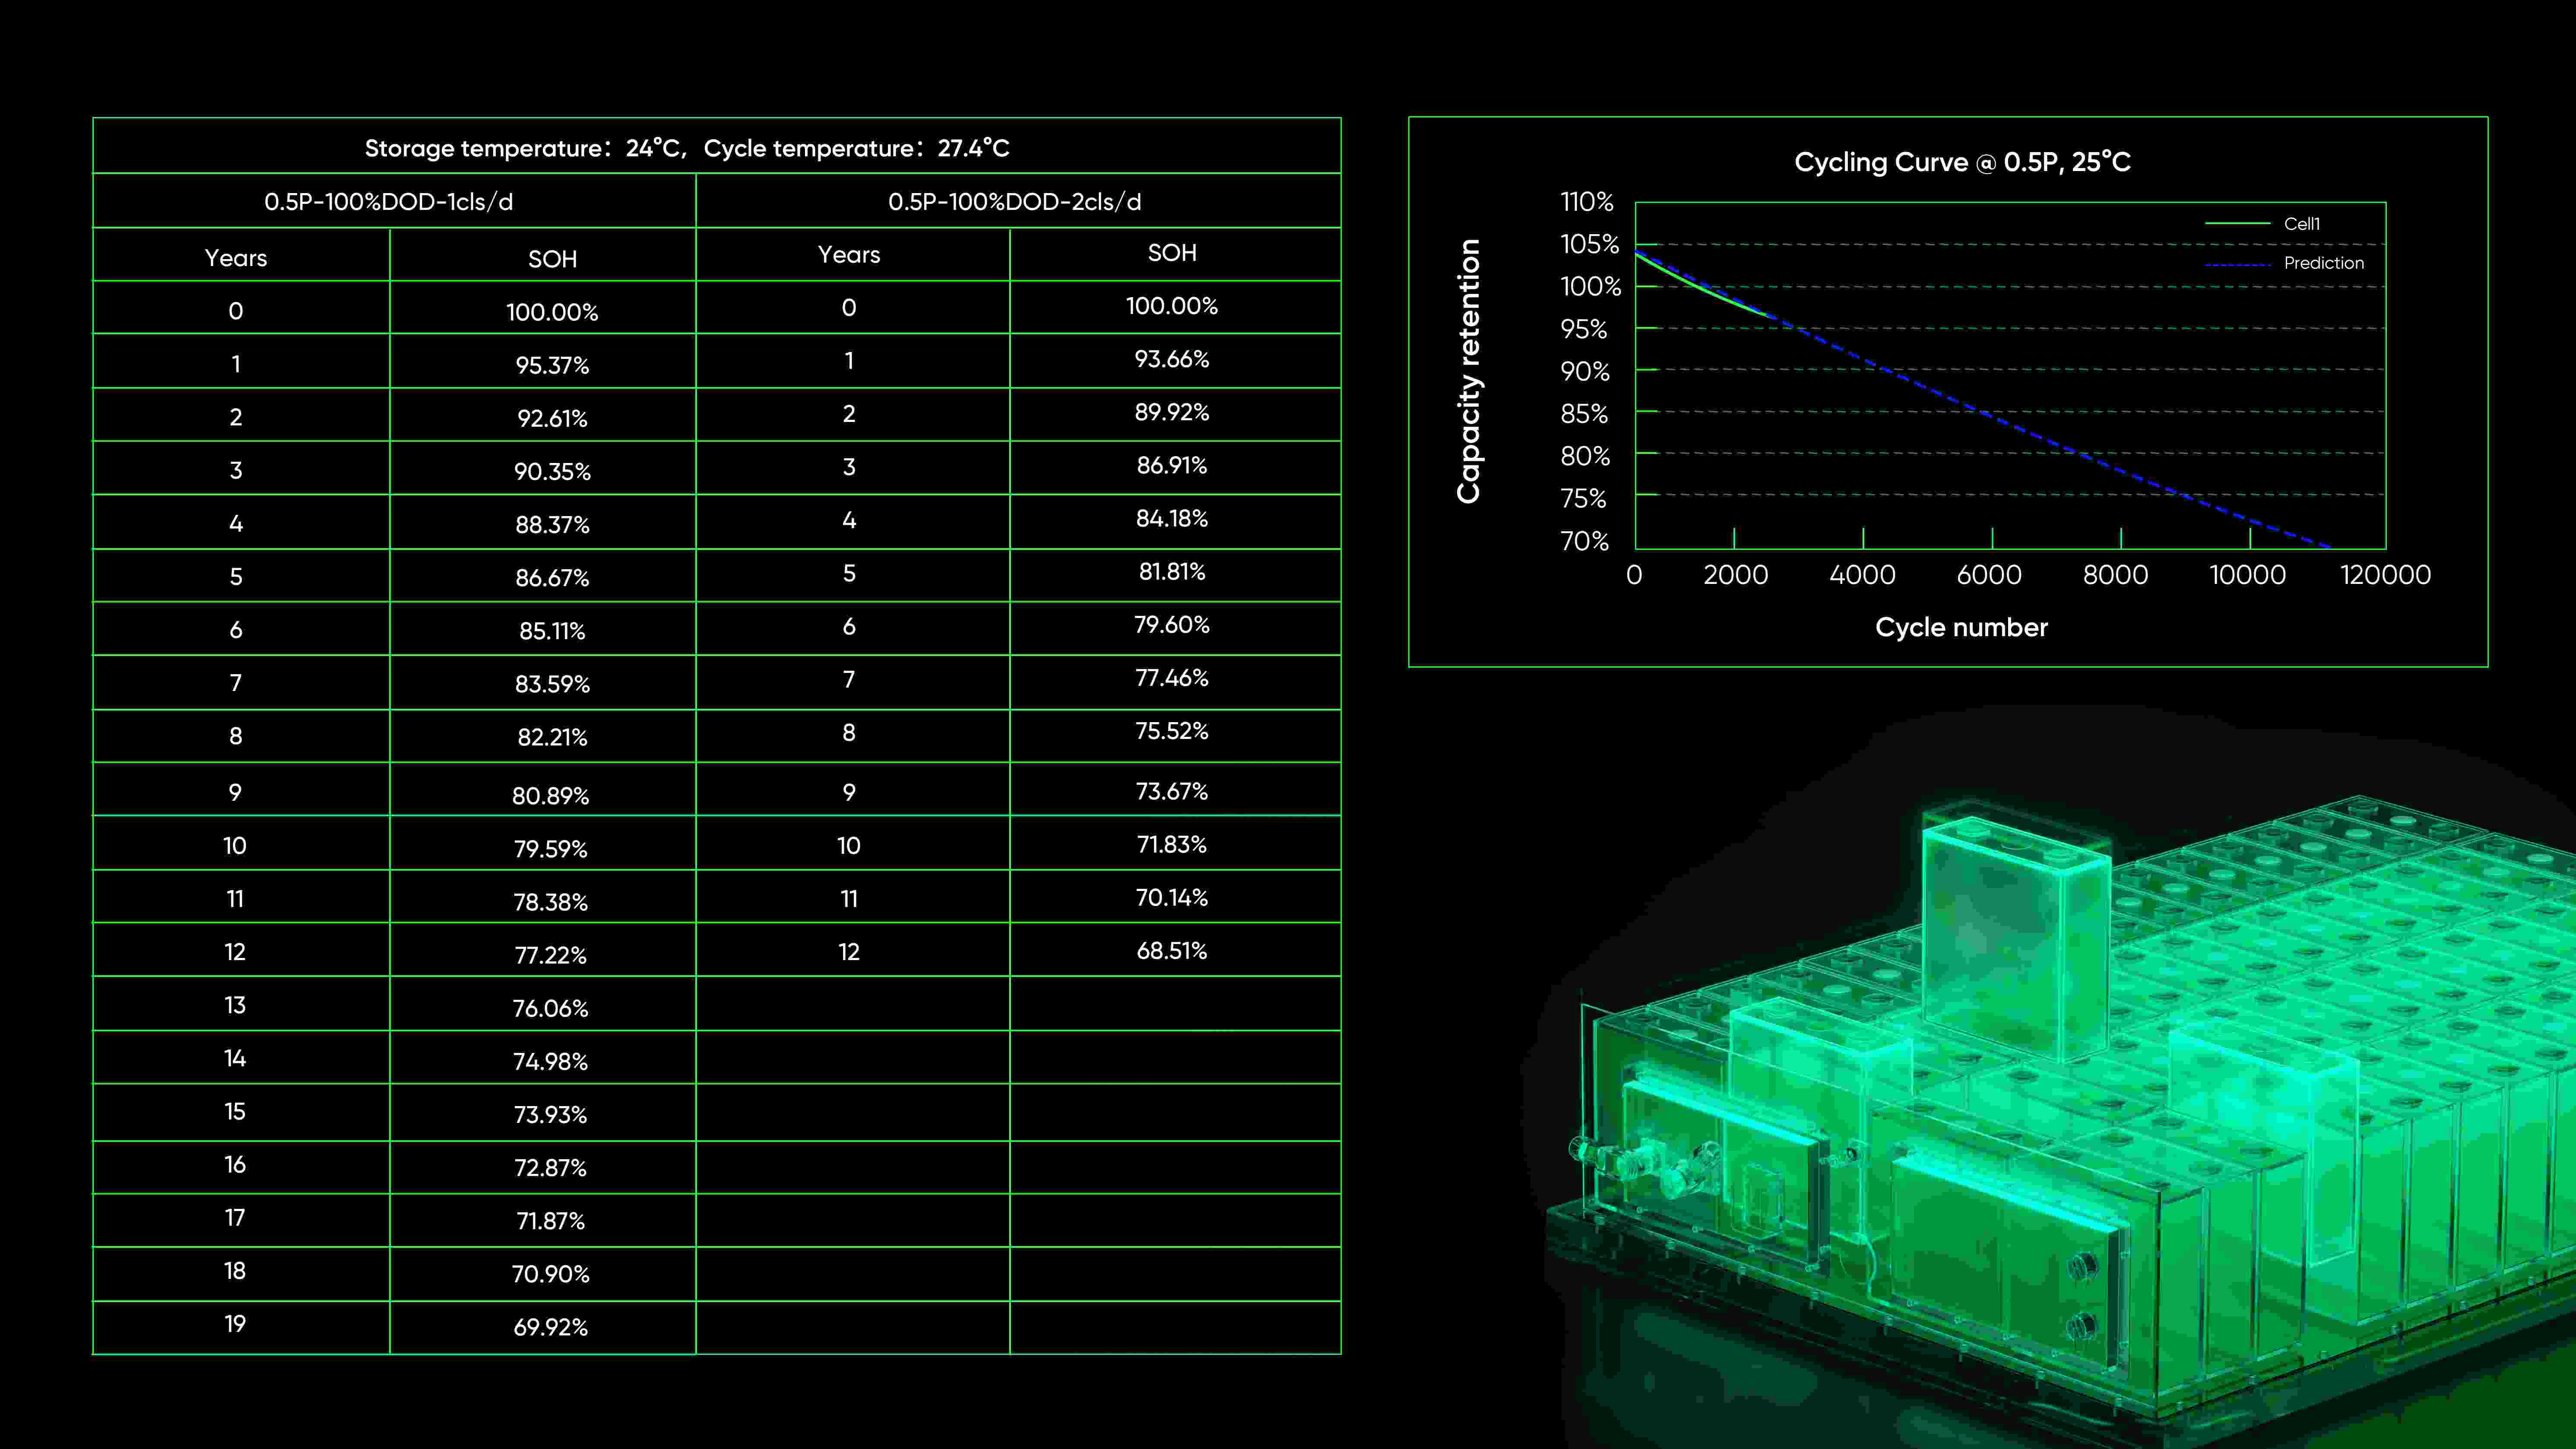Select the Prediction legend entry
The image size is (2576, 1449).
coord(2284,263)
